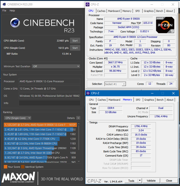This screenshot has height=186, width=180.
Task: Click the Cinebench title bar app icon
Action: coord(4,4)
